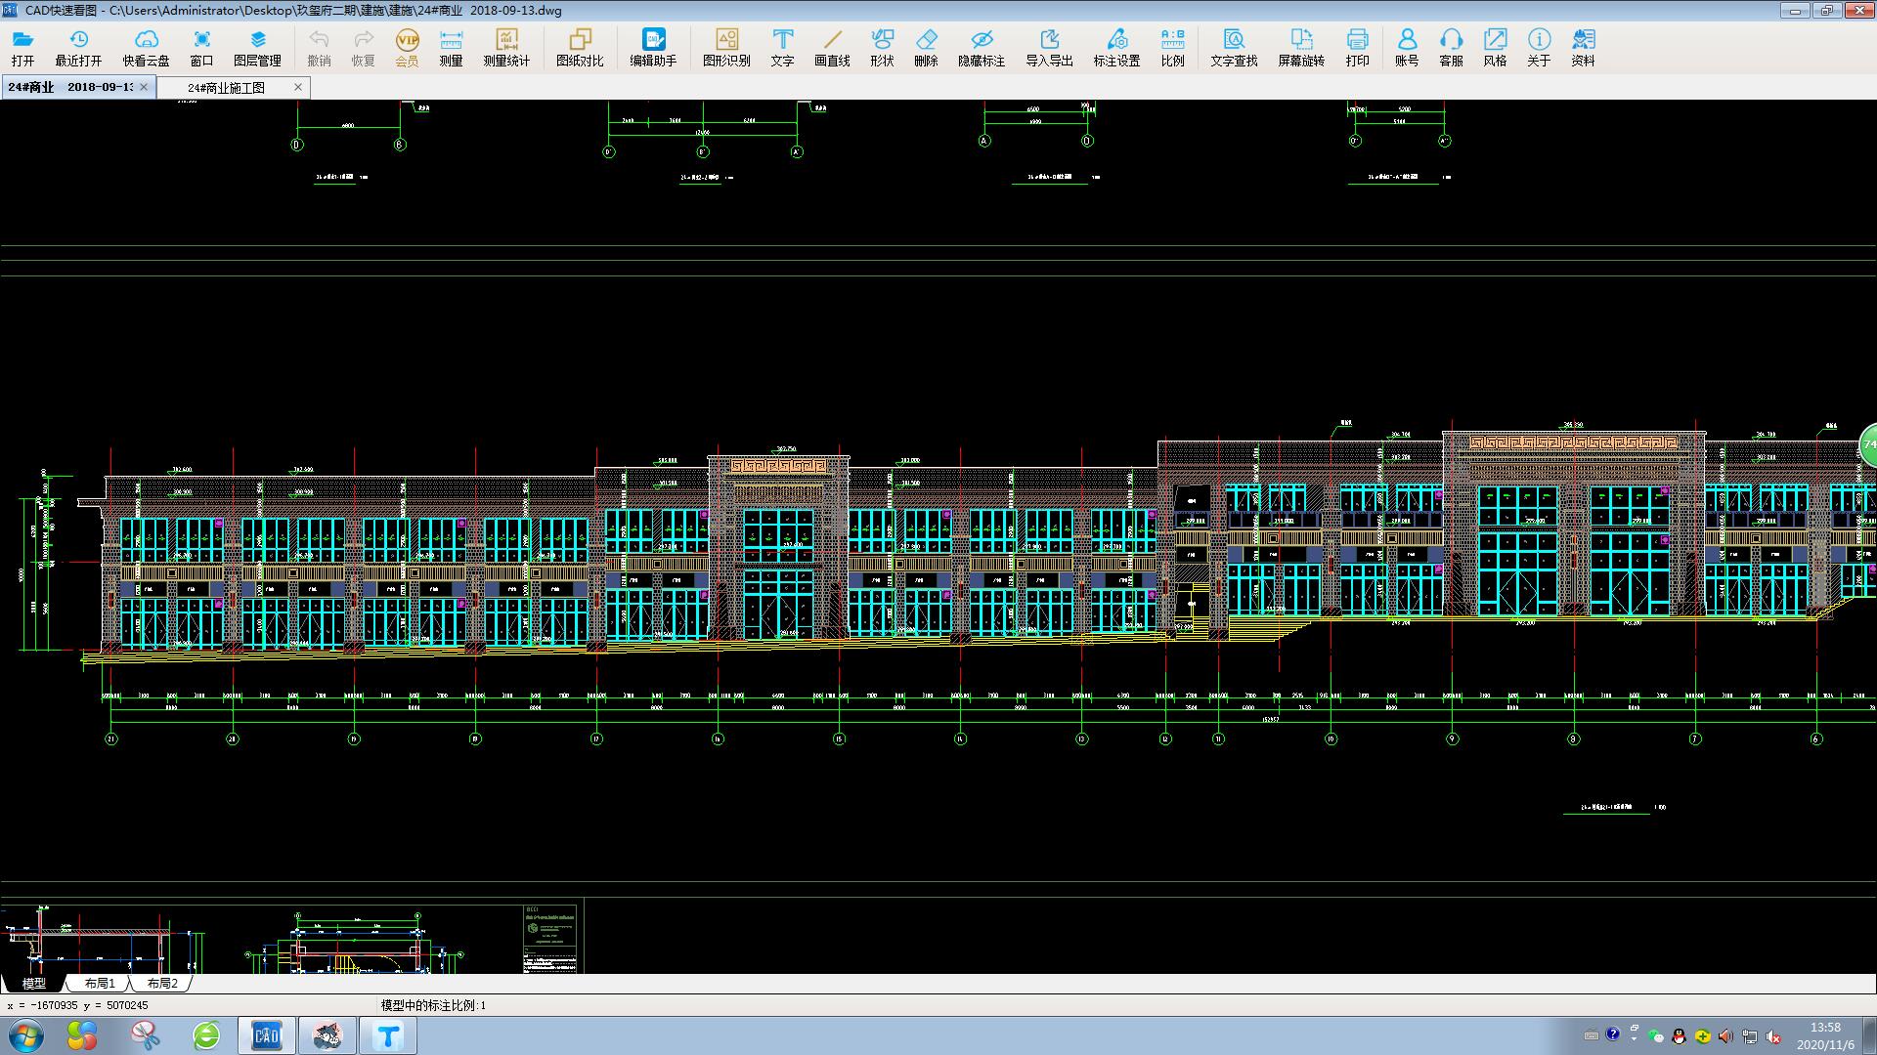Switch to the 布局1 layout tab
This screenshot has height=1055, width=1877.
coord(100,984)
